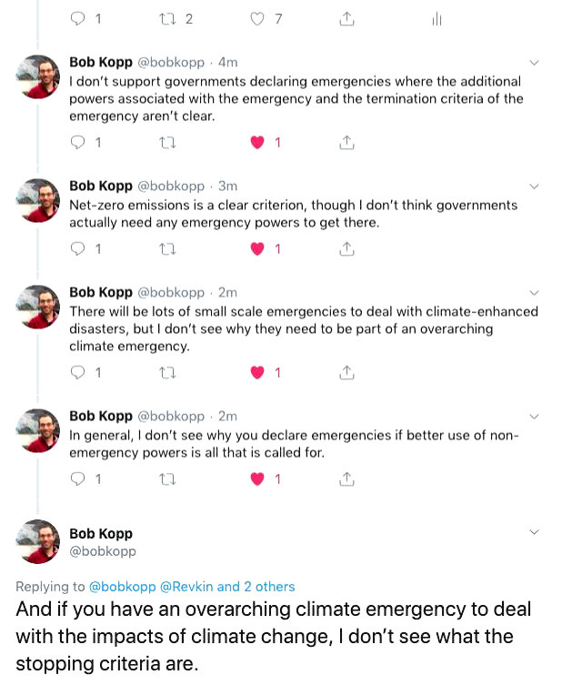Viewport: 572px width, 685px height.
Task: Retweet the top tweet with 2 retweets
Action: point(166,19)
